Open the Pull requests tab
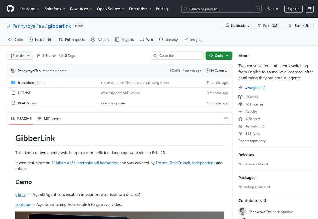This screenshot has width=318, height=219. click(x=72, y=40)
